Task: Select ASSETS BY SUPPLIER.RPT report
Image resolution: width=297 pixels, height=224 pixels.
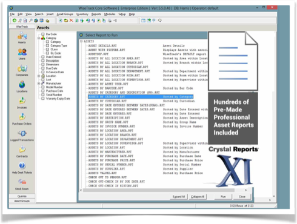Action: pyautogui.click(x=107, y=169)
